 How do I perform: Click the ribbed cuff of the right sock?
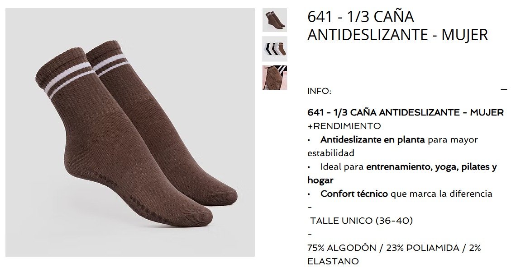tap(107, 60)
